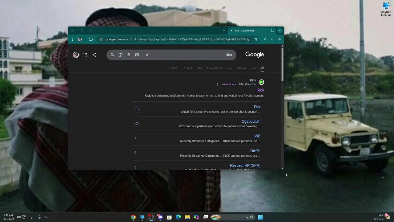This screenshot has width=394, height=222.
Task: Select the الكل results tab
Action: click(262, 68)
